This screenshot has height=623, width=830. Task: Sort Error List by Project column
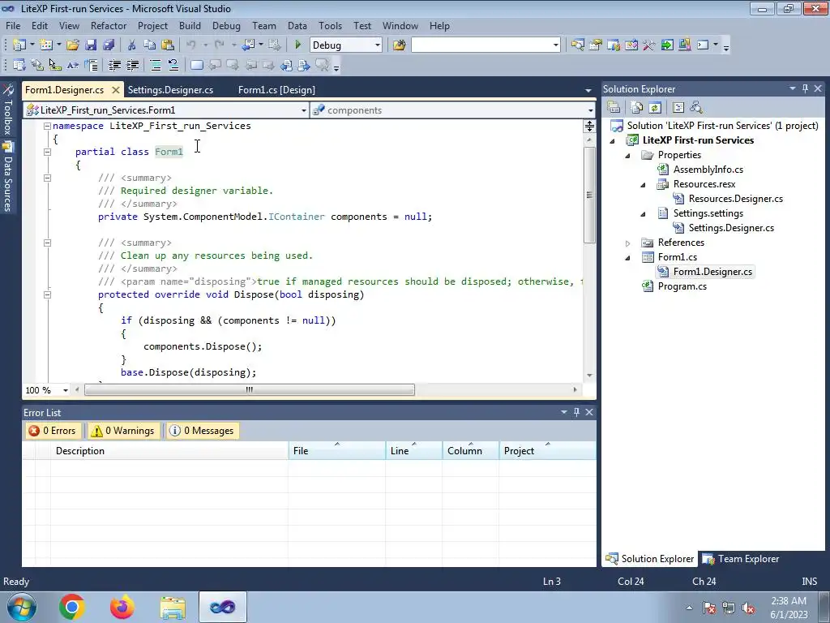coord(547,451)
